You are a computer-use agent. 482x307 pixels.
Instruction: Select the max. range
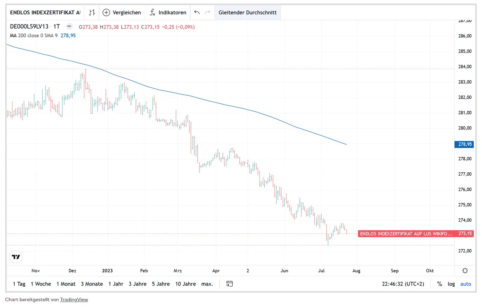pyautogui.click(x=207, y=284)
